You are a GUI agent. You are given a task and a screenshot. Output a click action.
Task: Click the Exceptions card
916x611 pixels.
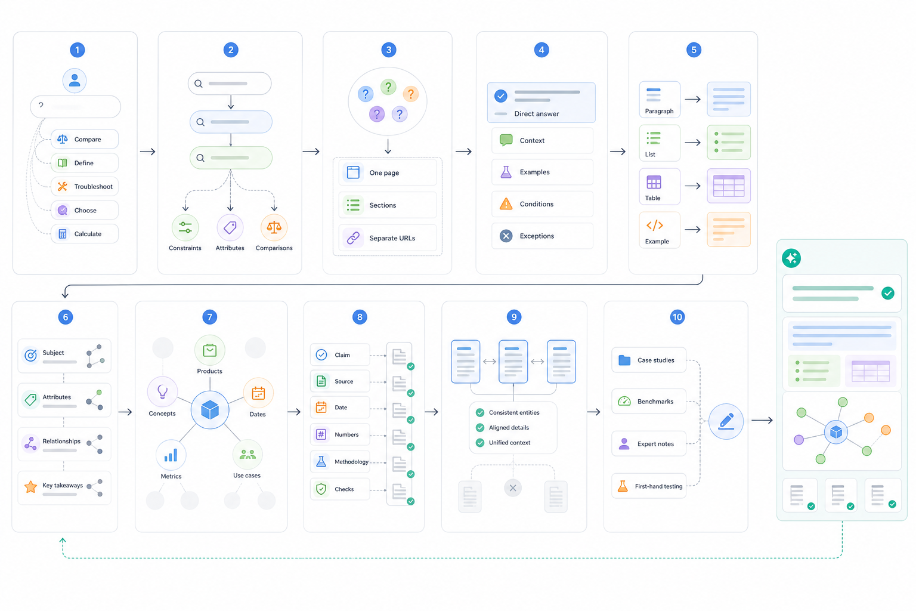[543, 236]
